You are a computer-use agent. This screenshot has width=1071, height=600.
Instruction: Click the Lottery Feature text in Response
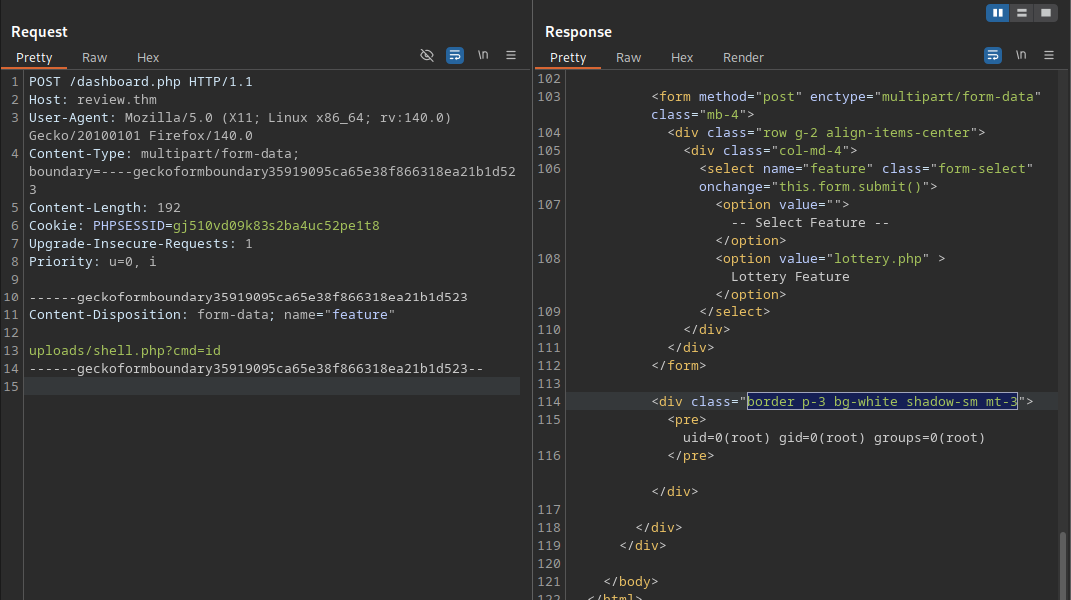(791, 277)
